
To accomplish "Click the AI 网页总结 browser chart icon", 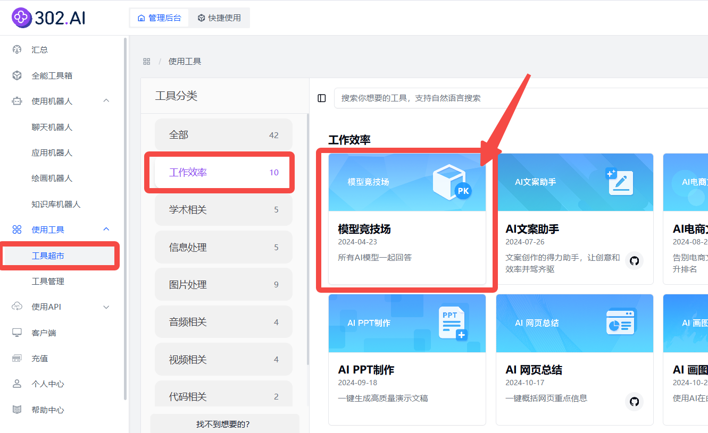I will click(x=621, y=322).
